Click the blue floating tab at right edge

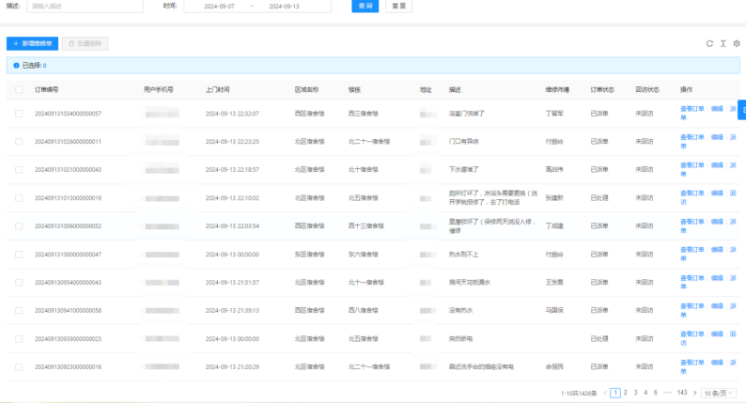(x=742, y=110)
